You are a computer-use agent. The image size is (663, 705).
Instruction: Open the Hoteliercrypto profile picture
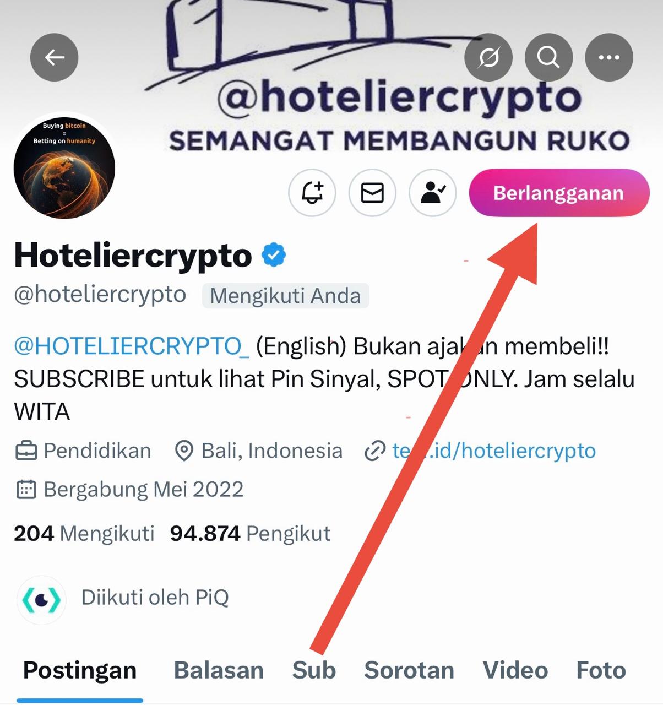(x=64, y=168)
